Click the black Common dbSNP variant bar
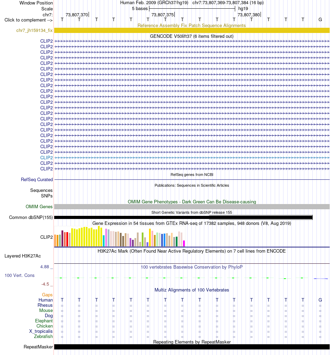Image resolution: width=330 pixels, height=355 pixels. [x=183, y=218]
